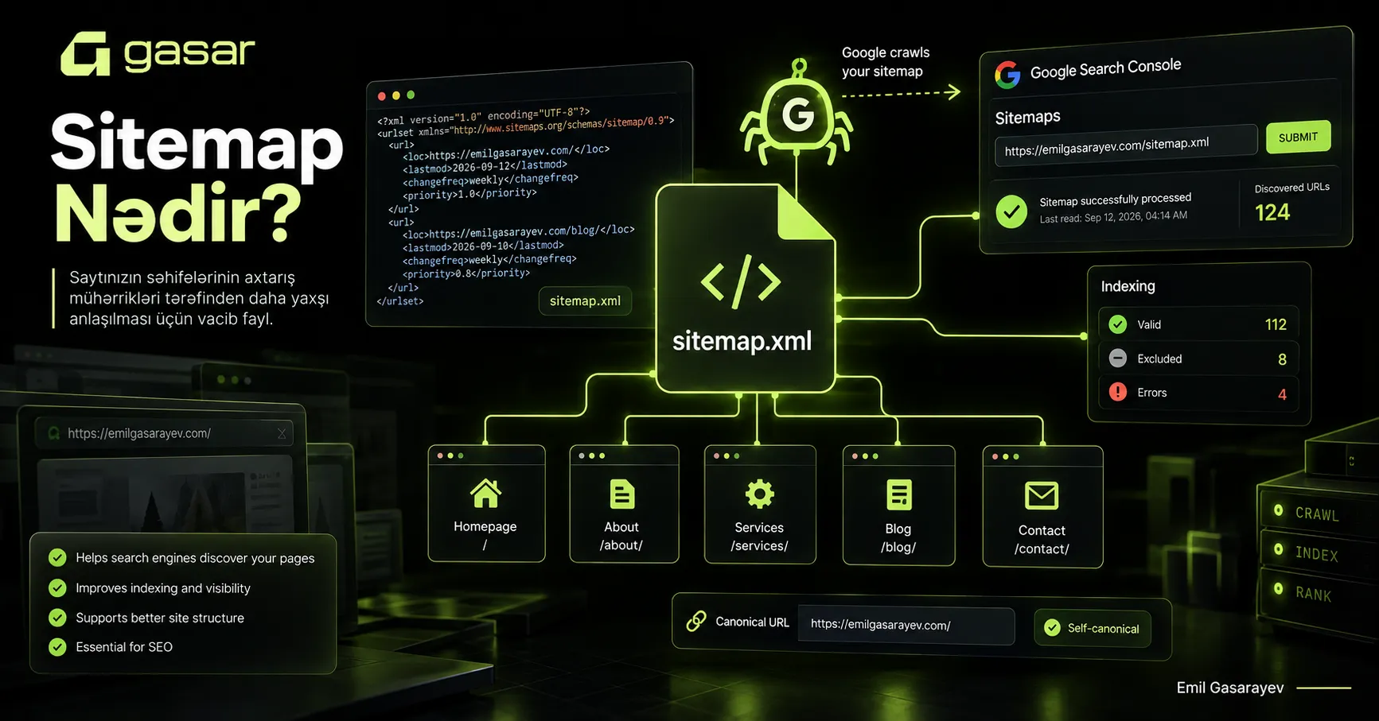The image size is (1379, 721).
Task: Click the Canonical URL chain link icon
Action: tap(696, 621)
